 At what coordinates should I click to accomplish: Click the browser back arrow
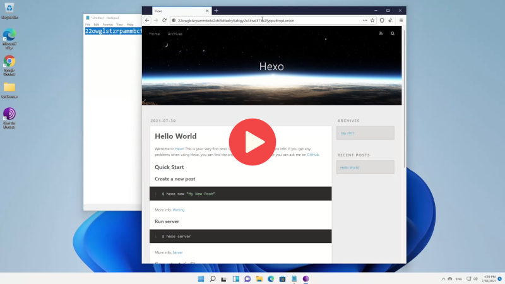point(147,20)
